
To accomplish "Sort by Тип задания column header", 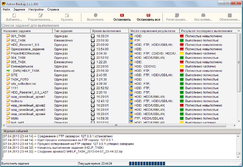I will tap(71, 31).
